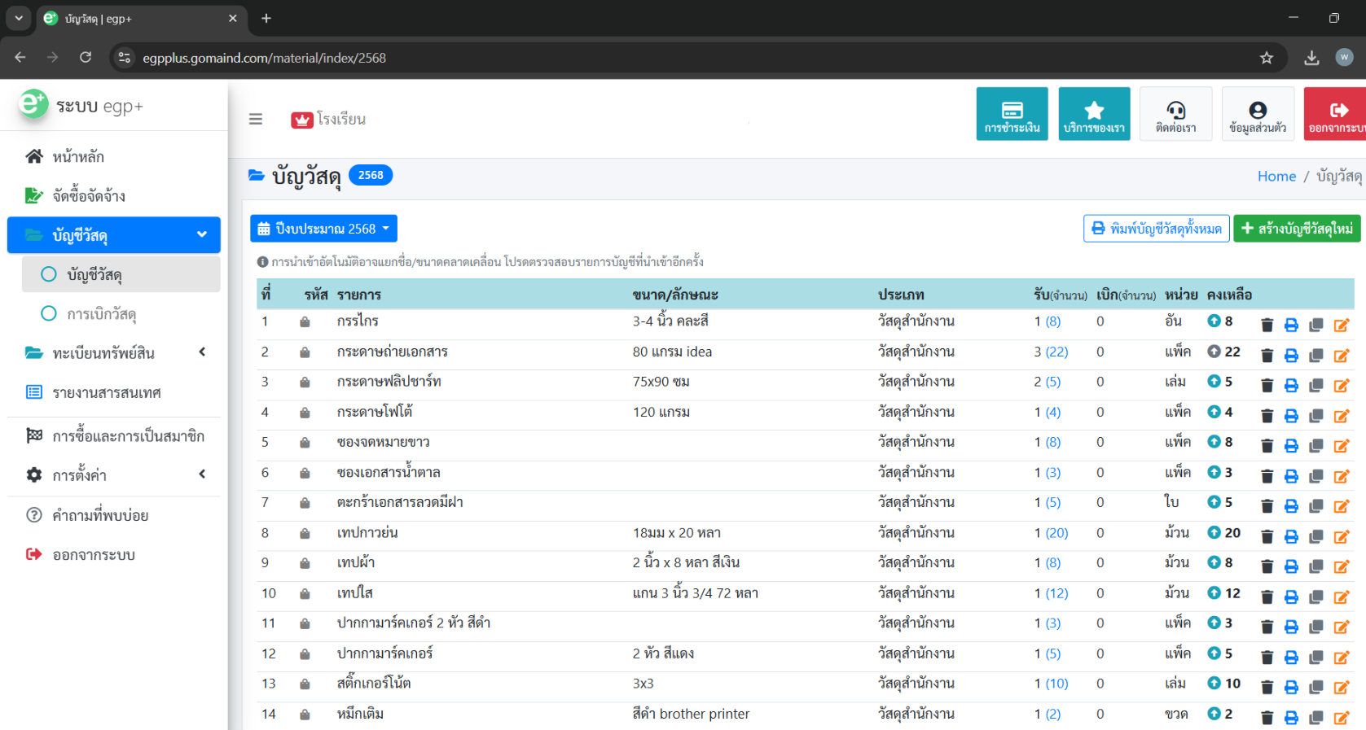Open the ติดต่อเรา headset icon button
The image size is (1366, 730).
[1175, 114]
